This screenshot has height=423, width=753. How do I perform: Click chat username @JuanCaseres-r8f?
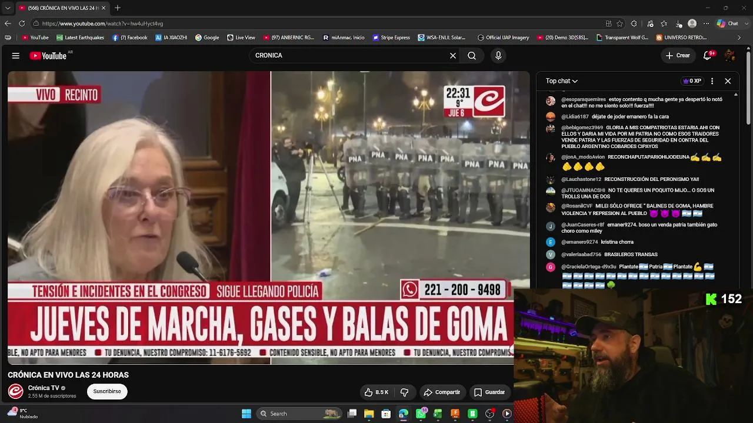click(x=583, y=224)
